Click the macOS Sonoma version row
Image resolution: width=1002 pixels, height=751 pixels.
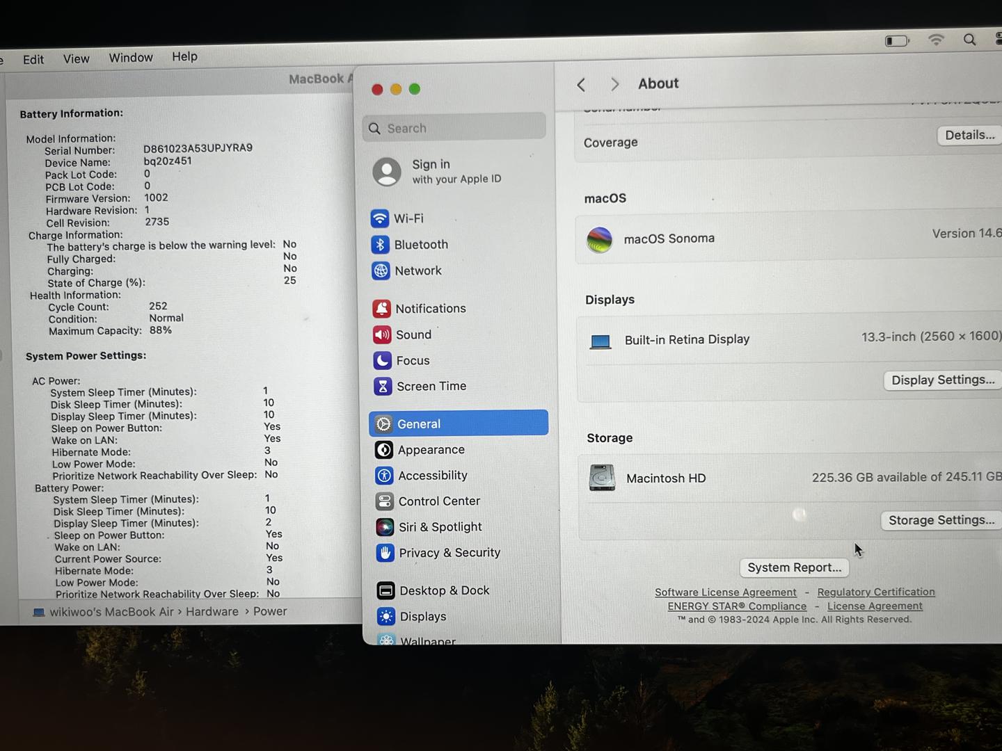(789, 238)
